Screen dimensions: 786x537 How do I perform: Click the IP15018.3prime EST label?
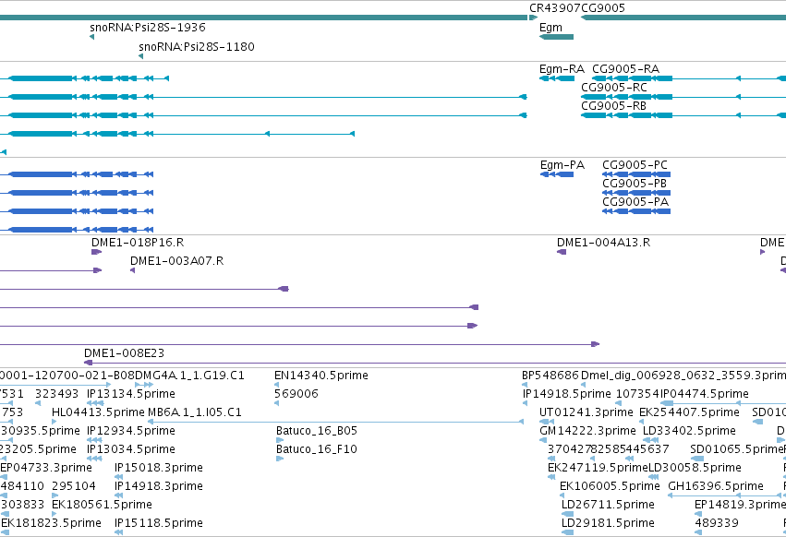(159, 468)
